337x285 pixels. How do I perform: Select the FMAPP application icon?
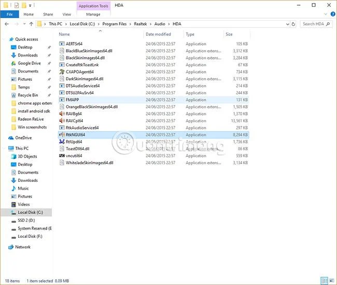(x=62, y=99)
